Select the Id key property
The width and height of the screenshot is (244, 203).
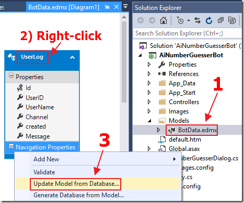click(28, 88)
